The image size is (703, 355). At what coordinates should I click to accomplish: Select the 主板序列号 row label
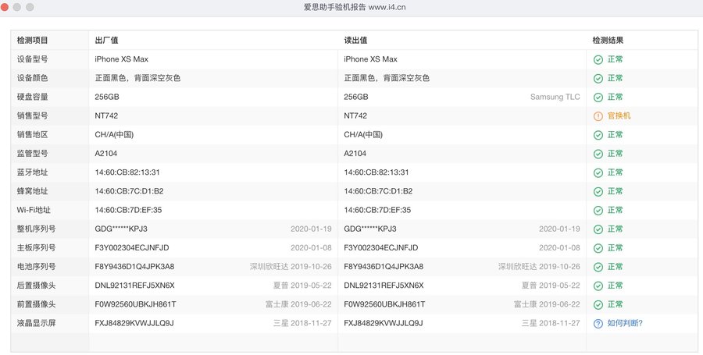36,247
